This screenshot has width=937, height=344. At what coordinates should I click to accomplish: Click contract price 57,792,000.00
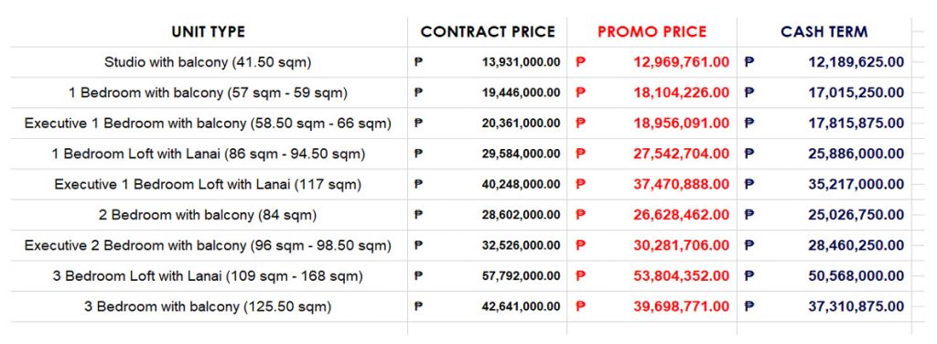coord(521,276)
